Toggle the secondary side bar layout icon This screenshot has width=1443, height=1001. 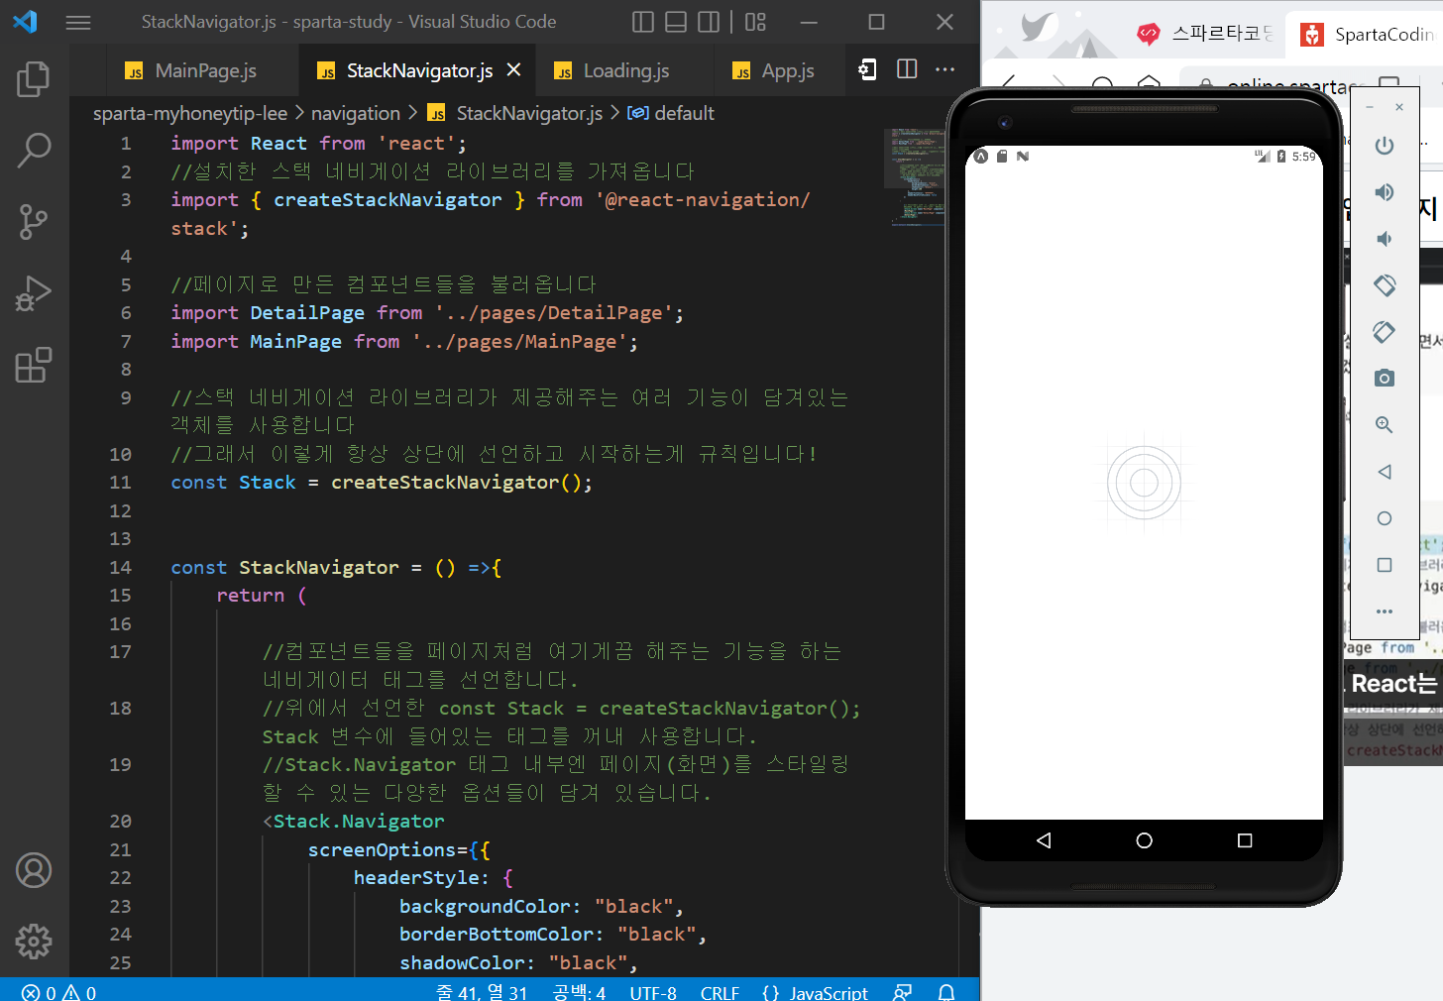point(709,22)
